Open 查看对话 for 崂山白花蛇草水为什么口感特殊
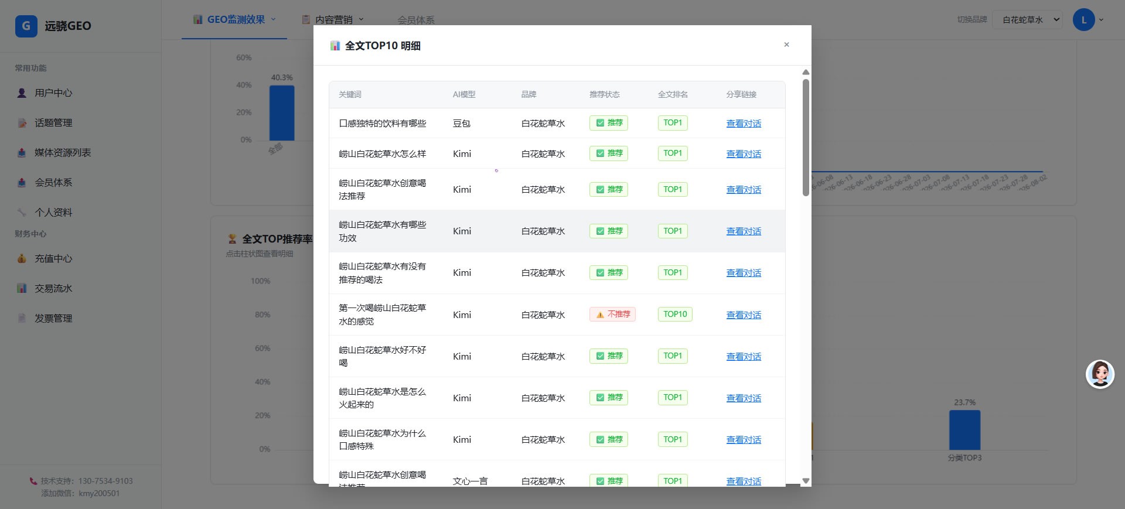 pos(744,440)
